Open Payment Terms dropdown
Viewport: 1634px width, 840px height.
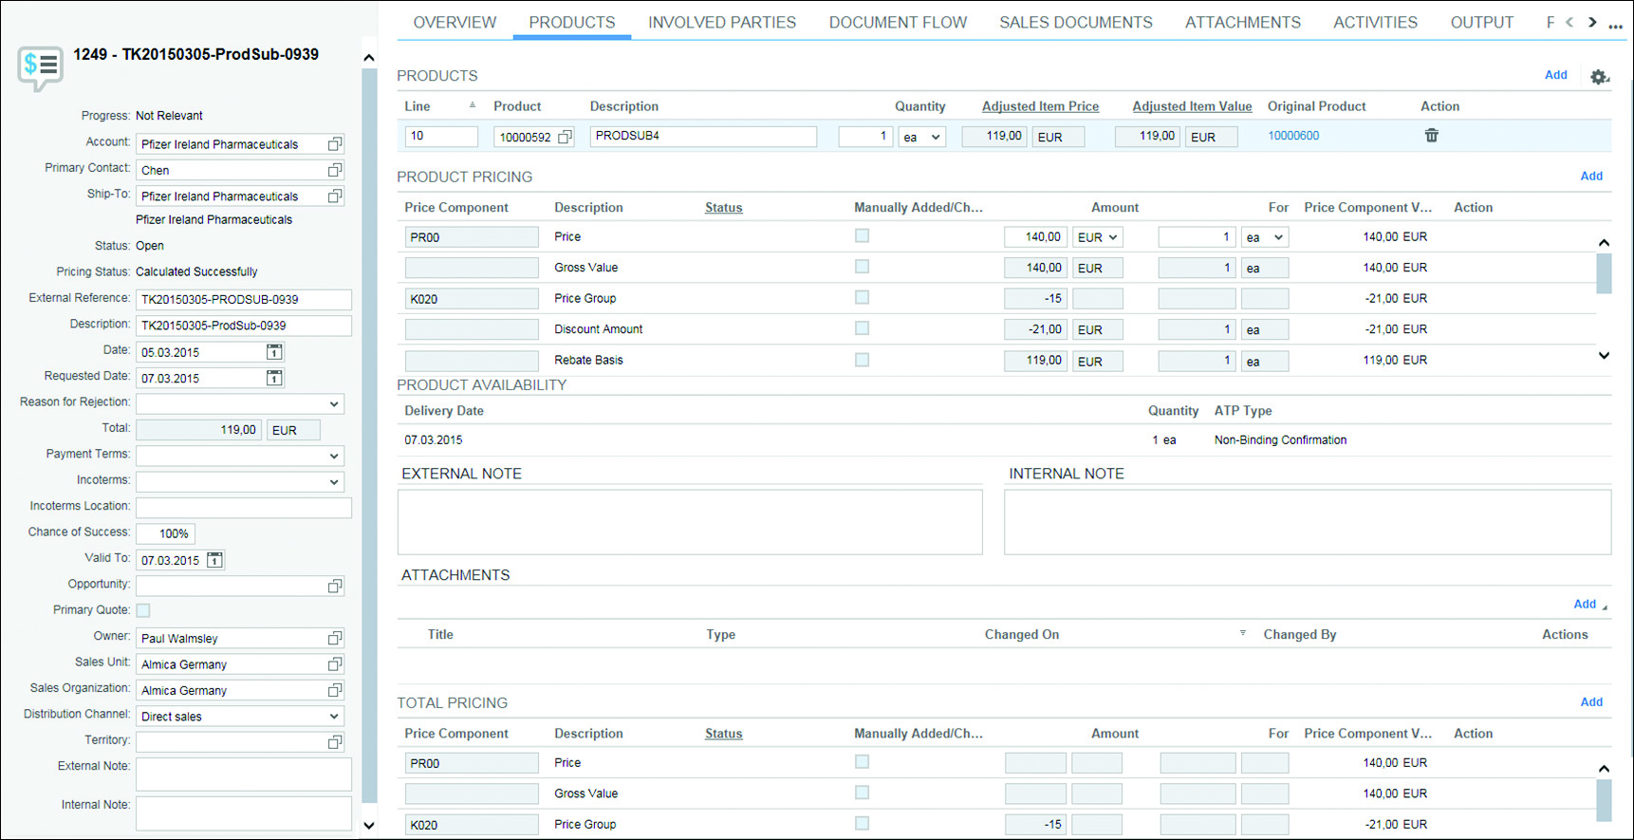point(334,457)
